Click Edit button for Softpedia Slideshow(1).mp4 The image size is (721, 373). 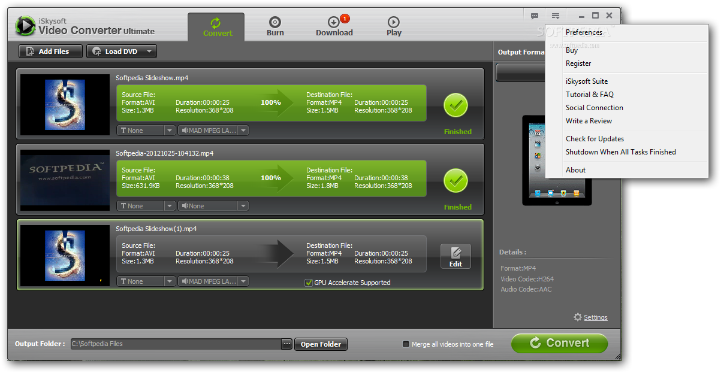tap(455, 256)
